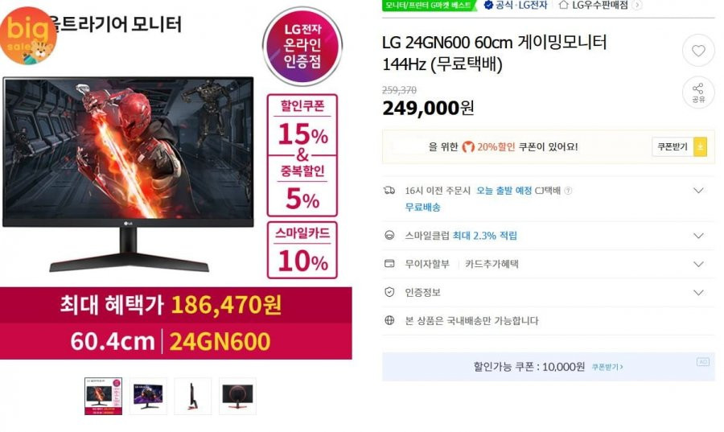This screenshot has height=432, width=724.
Task: Select the rear-view monitor thumbnail
Action: [237, 396]
